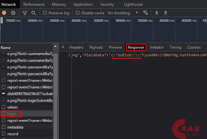Image resolution: width=207 pixels, height=139 pixels.
Task: Sort by the Name column arrow
Action: pyautogui.click(x=55, y=46)
